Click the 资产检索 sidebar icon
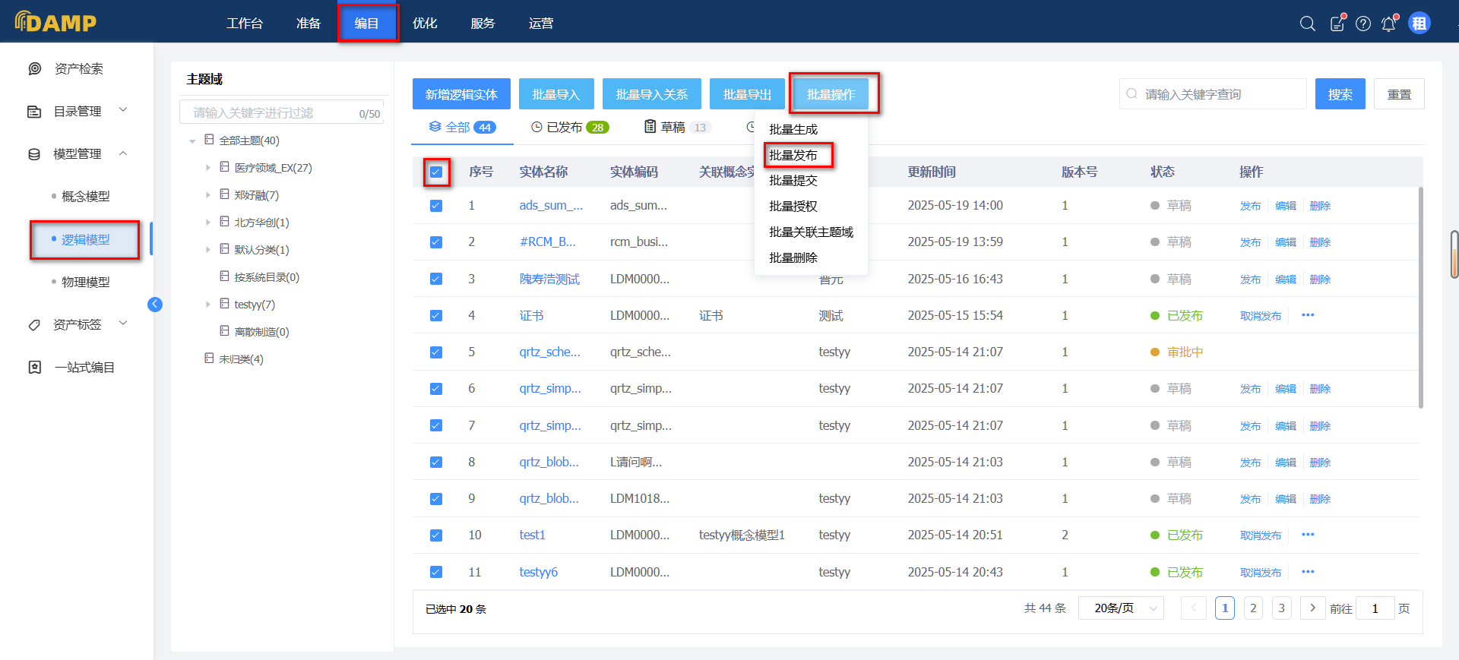 pos(35,69)
